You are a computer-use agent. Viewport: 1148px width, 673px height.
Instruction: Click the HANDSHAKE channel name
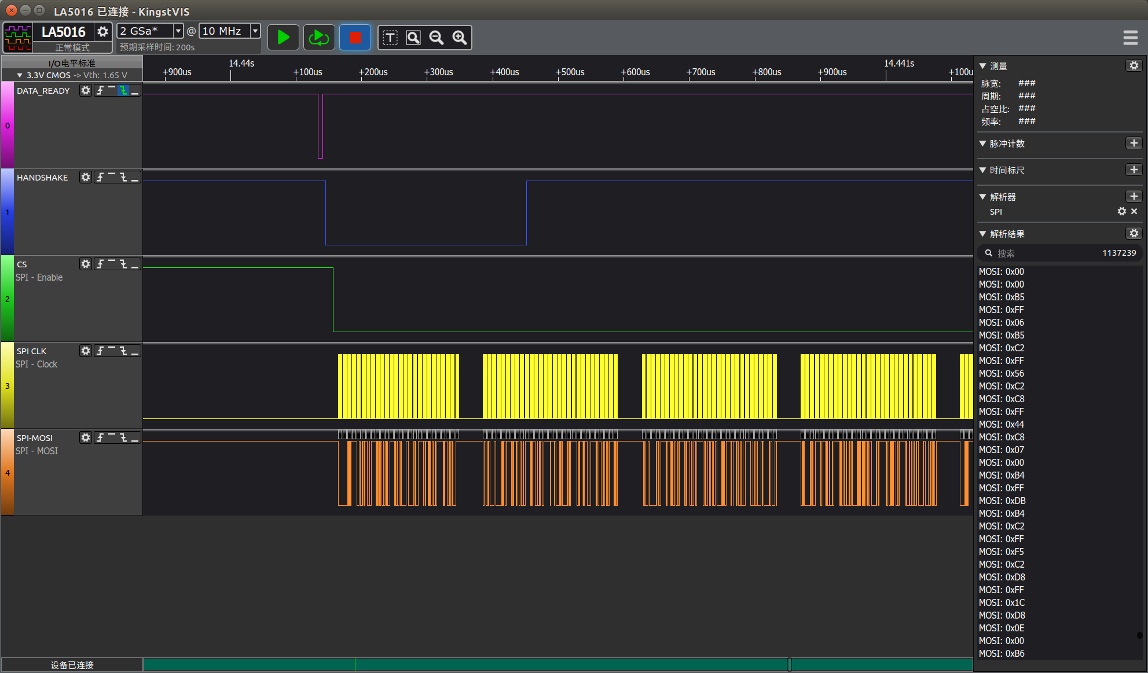click(42, 178)
